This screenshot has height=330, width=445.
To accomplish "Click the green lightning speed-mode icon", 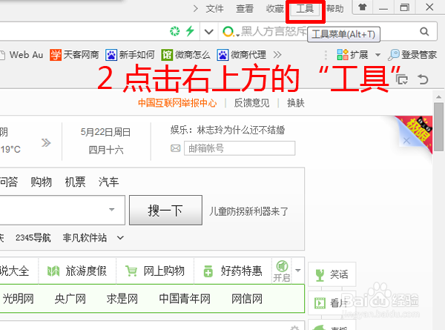I will 190,31.
